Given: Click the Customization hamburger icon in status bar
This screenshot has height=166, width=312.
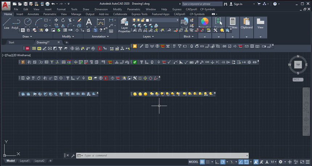Looking at the screenshot, I should tap(308, 162).
